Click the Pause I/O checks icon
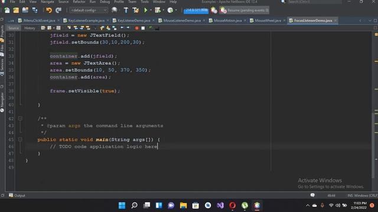378x212 pixels. 214,10
